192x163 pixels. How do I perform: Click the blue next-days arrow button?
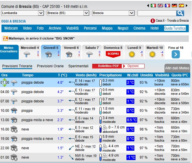coord(176,54)
